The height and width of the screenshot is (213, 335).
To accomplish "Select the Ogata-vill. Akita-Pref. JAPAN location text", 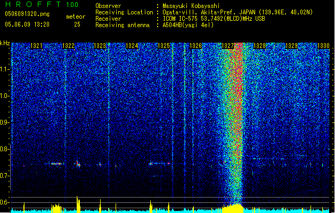I will [238, 12].
